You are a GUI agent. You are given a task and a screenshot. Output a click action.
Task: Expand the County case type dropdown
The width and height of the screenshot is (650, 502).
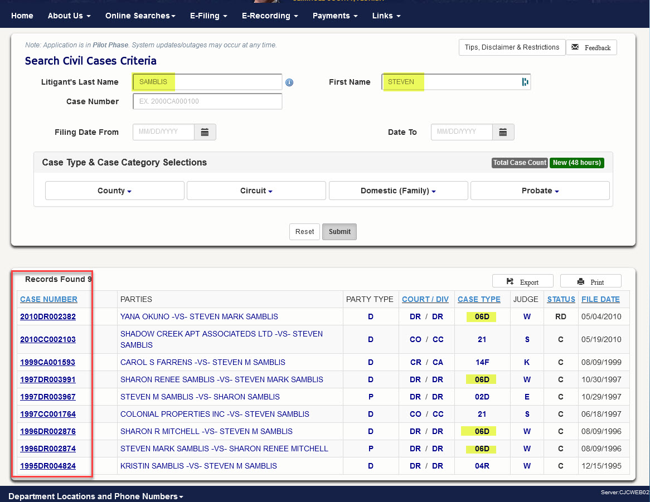point(114,191)
